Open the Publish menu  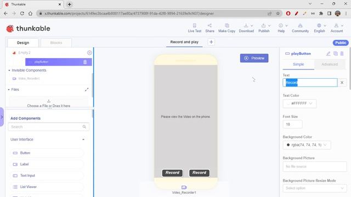264,28
